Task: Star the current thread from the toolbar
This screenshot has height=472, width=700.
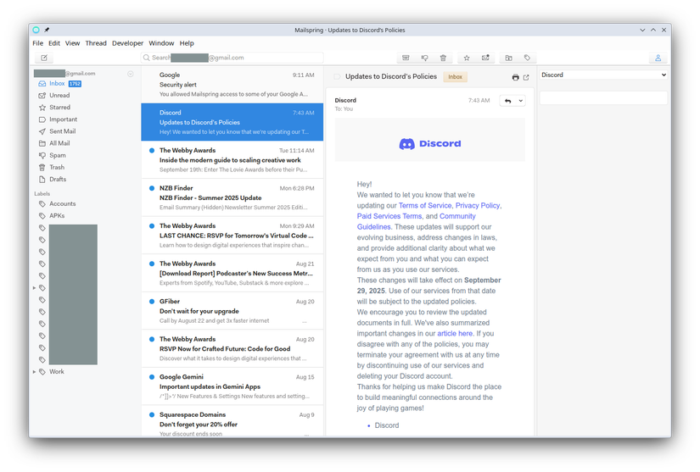Action: click(467, 58)
